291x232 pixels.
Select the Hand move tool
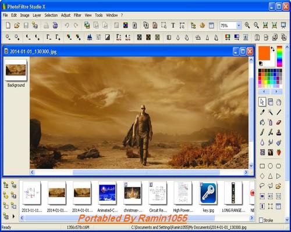[279, 102]
